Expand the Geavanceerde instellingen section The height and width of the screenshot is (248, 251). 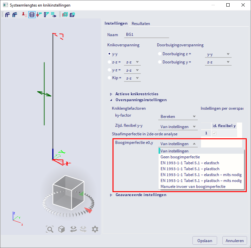[x=111, y=195]
